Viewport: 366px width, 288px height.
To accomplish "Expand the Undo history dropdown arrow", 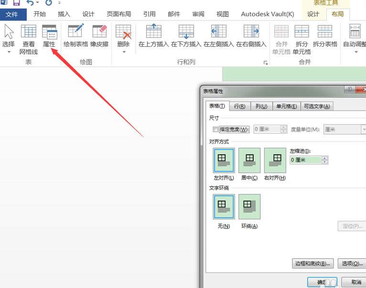I will [x=37, y=3].
